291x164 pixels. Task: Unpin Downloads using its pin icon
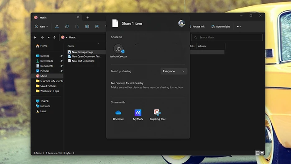pos(61,61)
